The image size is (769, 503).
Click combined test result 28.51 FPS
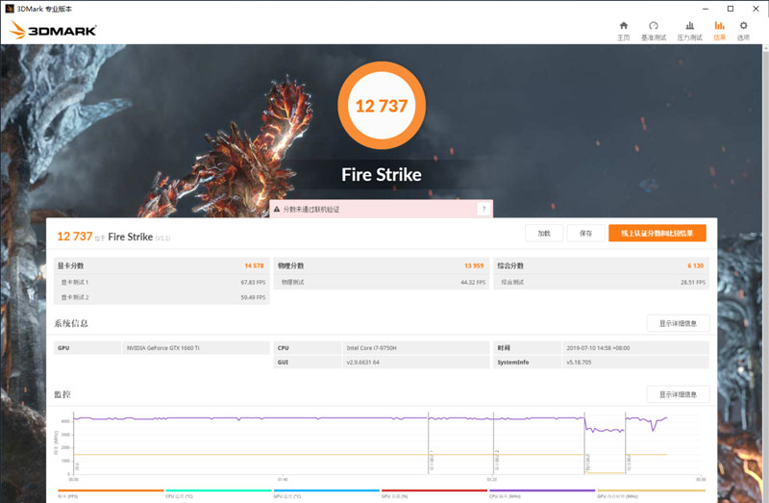point(692,282)
